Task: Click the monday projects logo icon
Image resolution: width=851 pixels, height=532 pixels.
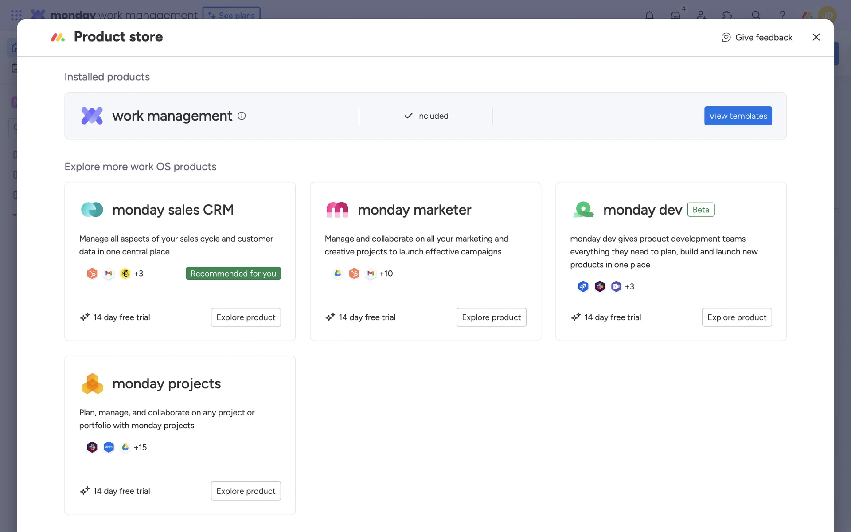Action: tap(92, 383)
